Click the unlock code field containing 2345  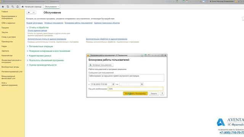point(136,89)
